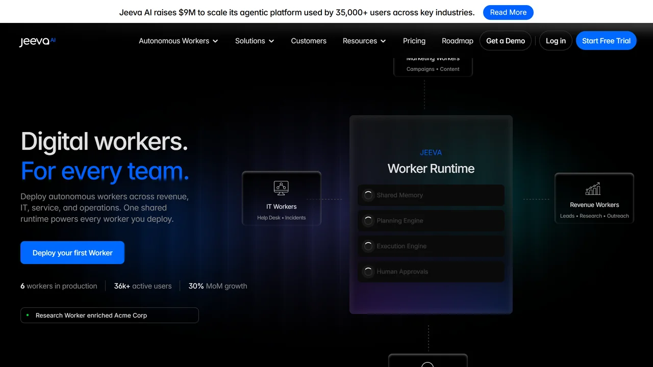Click the 'Help Desk • Incidents' subtitle

tap(282, 218)
